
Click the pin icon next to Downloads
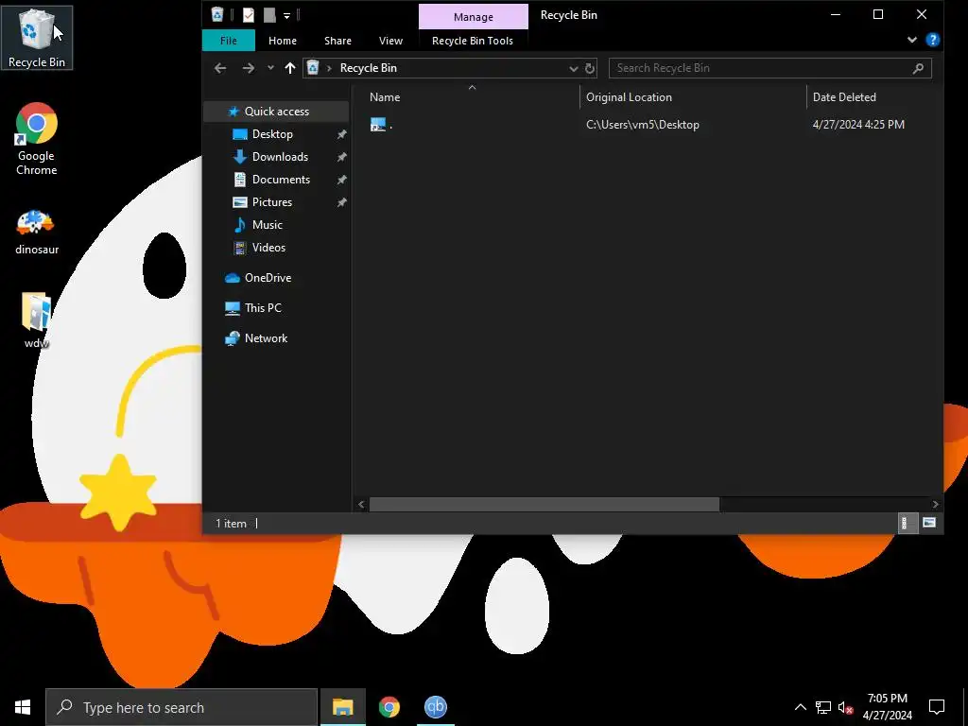[341, 158]
